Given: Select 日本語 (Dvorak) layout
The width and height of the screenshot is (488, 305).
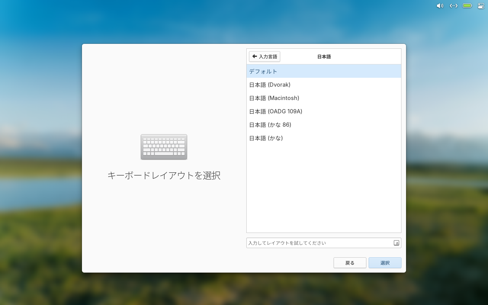Looking at the screenshot, I should coord(324,85).
